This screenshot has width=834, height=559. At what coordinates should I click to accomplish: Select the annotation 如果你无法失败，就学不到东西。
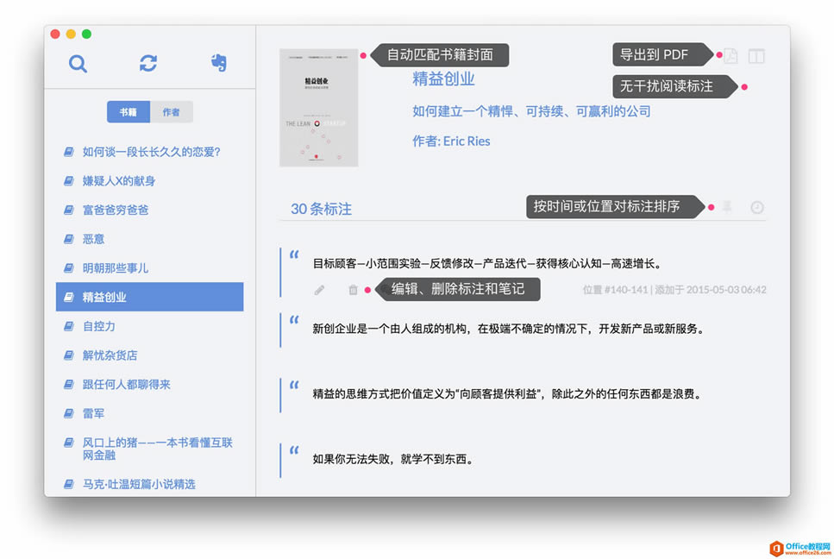click(393, 459)
